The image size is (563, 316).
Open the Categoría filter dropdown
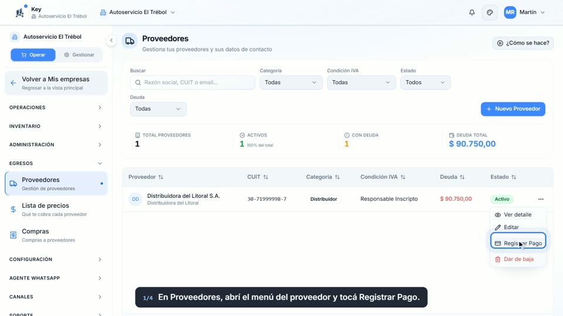291,83
